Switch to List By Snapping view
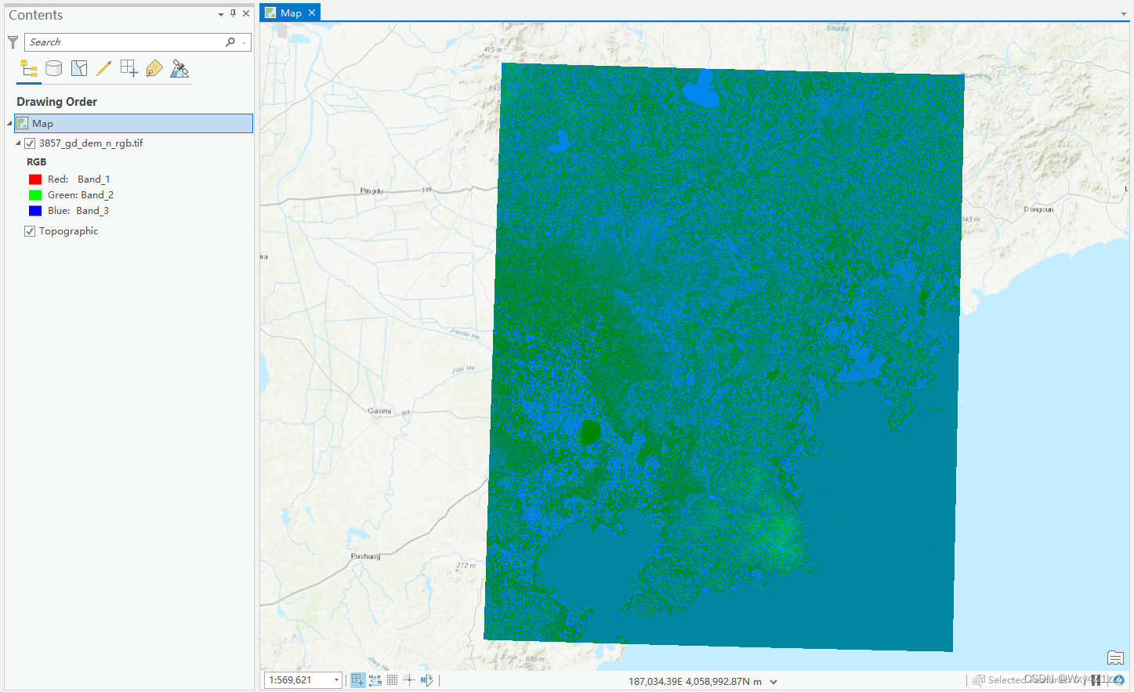1134x692 pixels. (x=129, y=69)
